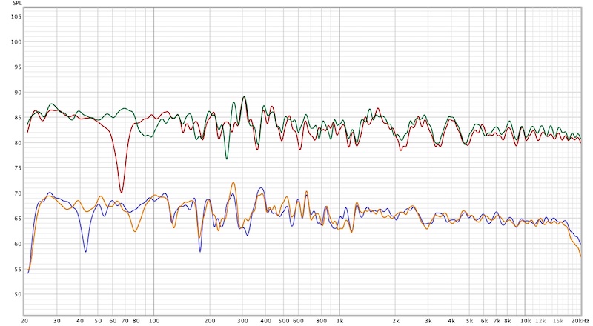Click the blue curve's dip bottom just above 40 Hz
593x326 pixels.
86,251
